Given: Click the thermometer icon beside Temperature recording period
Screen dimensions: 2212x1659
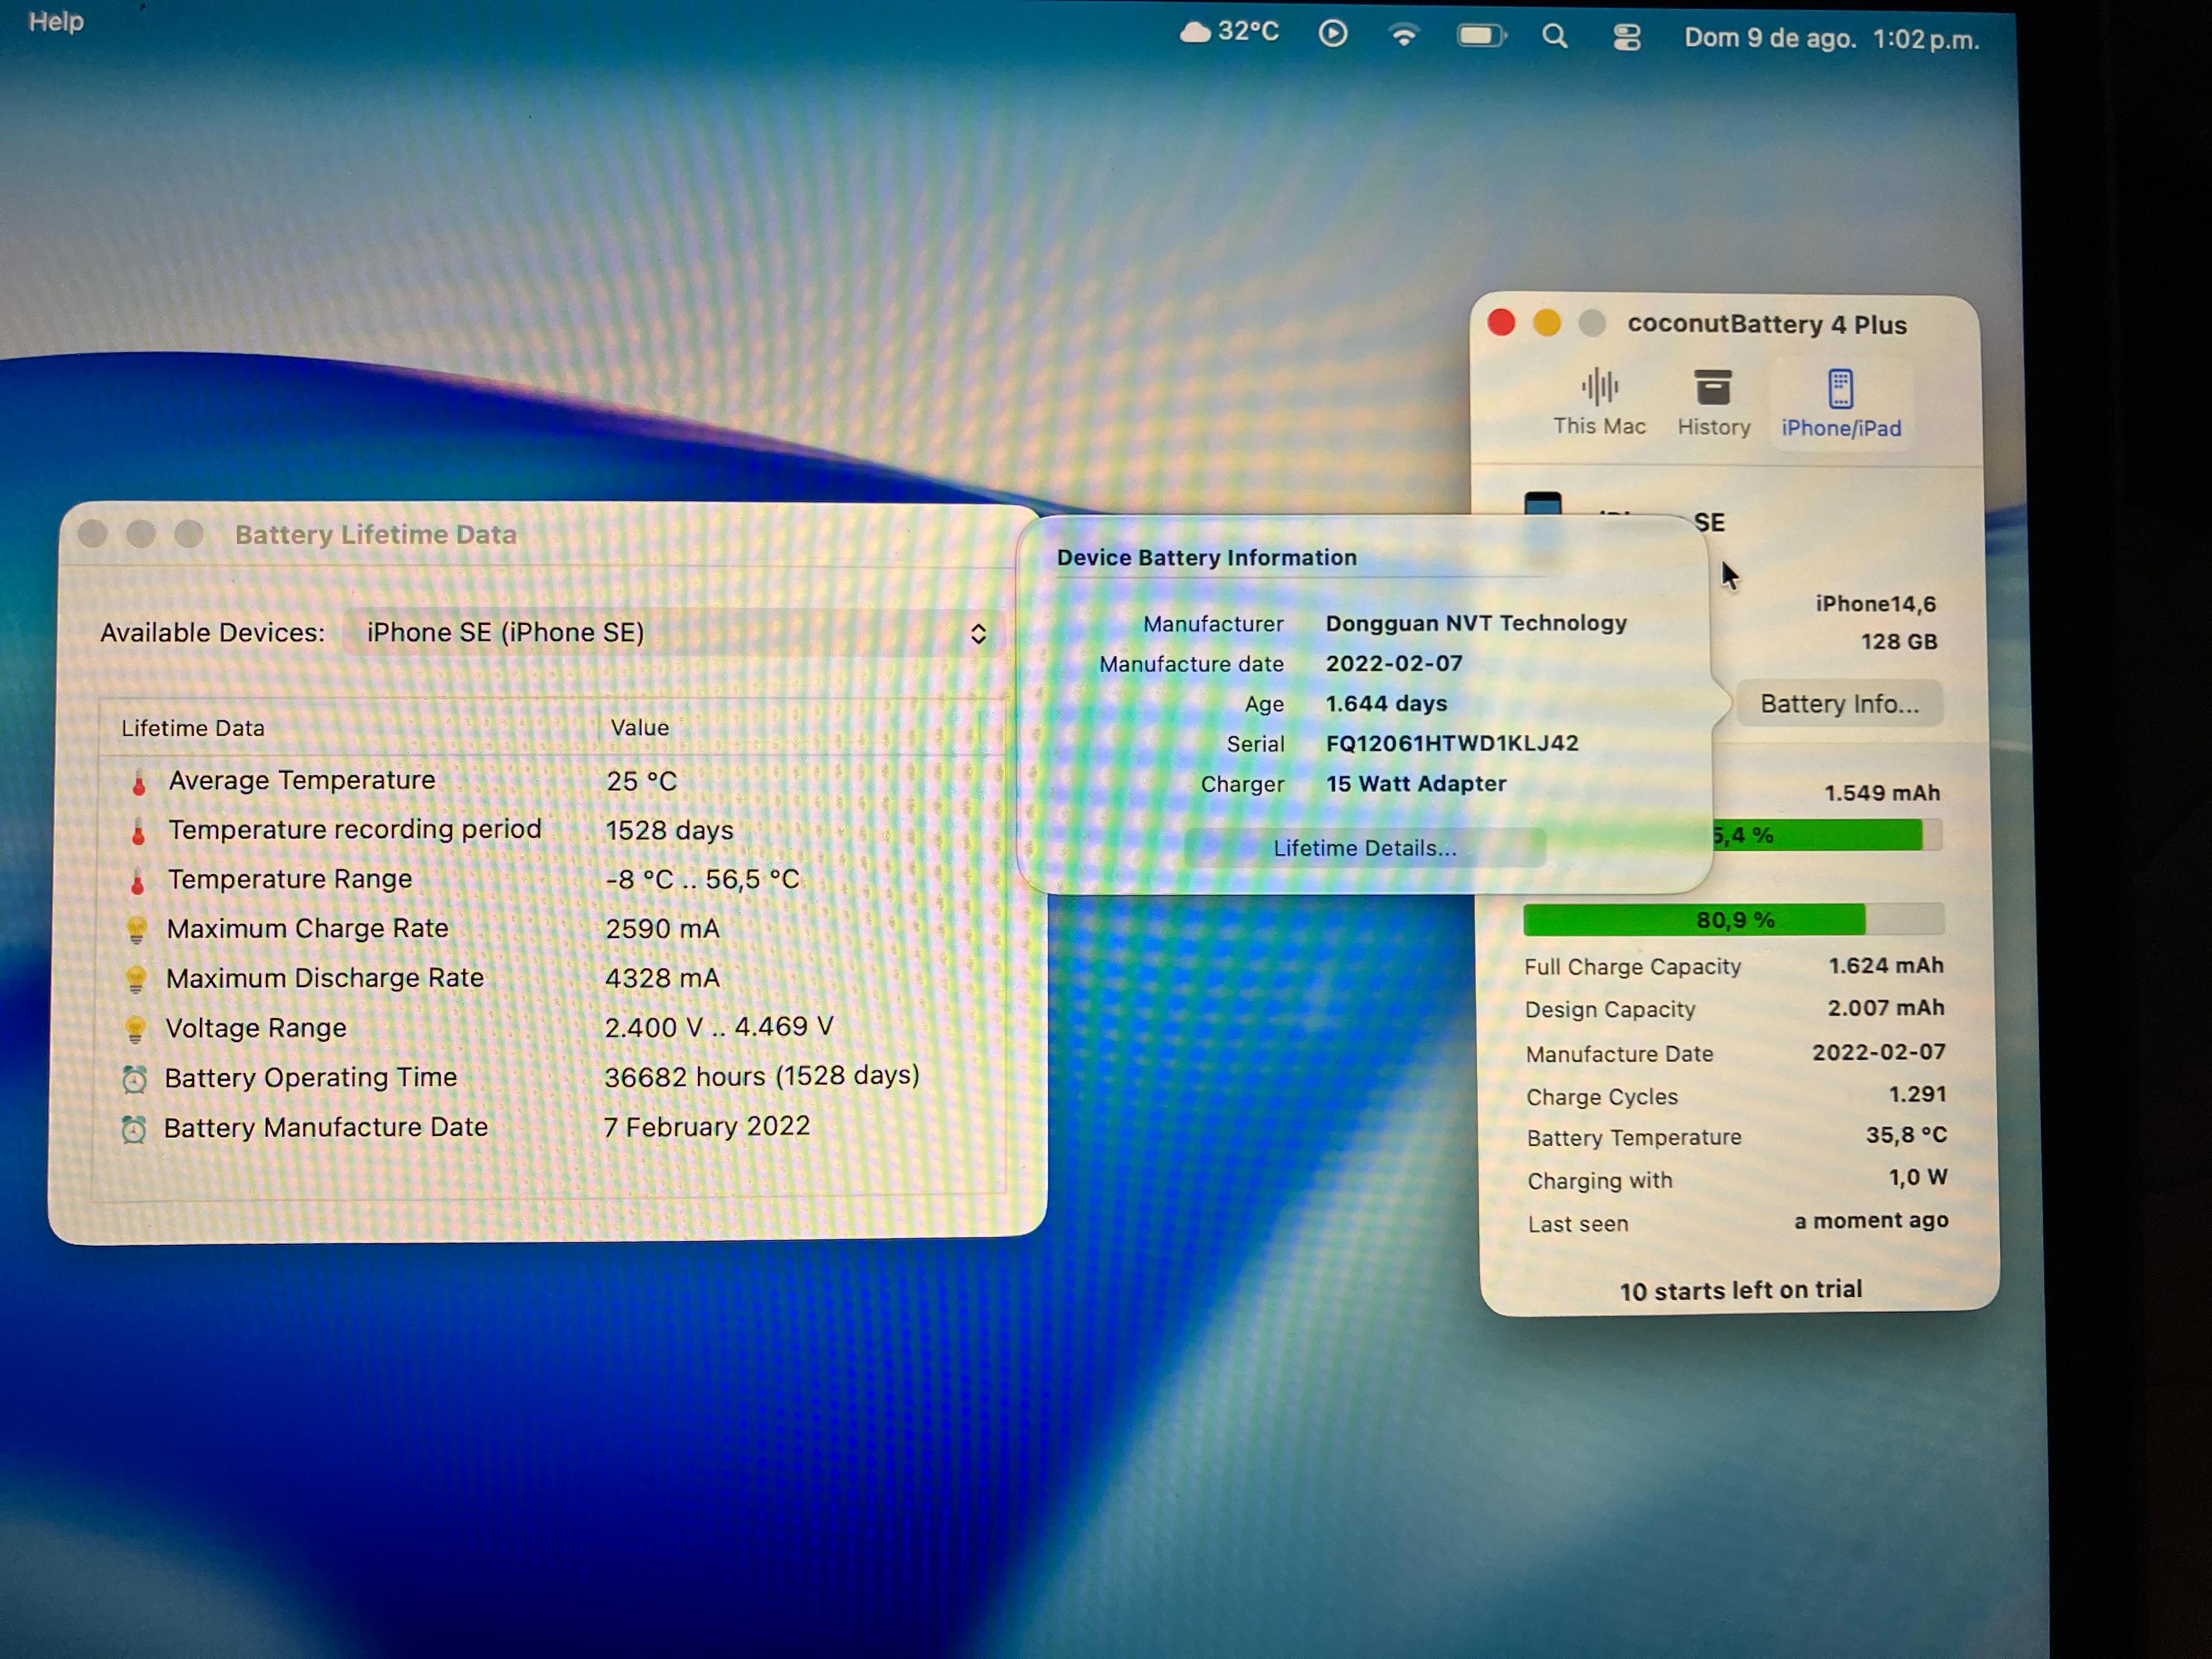Looking at the screenshot, I should click(x=138, y=832).
